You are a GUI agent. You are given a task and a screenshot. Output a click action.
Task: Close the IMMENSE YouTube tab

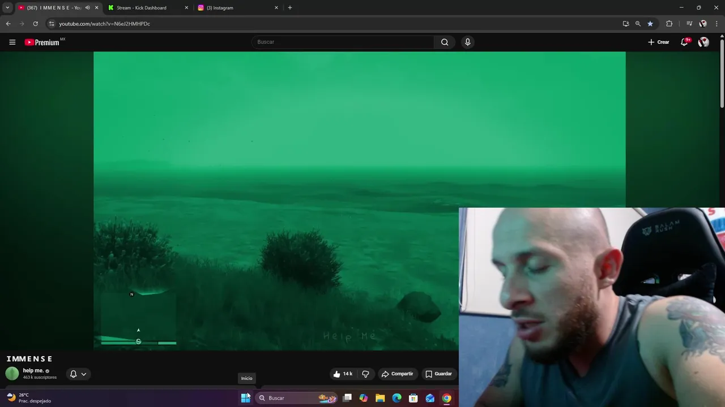click(x=97, y=8)
